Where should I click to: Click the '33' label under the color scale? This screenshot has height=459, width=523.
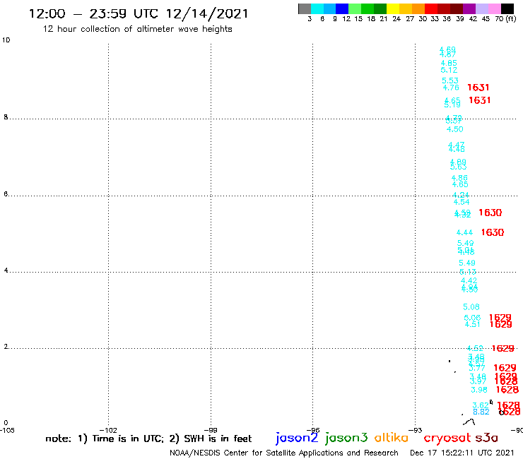434,18
